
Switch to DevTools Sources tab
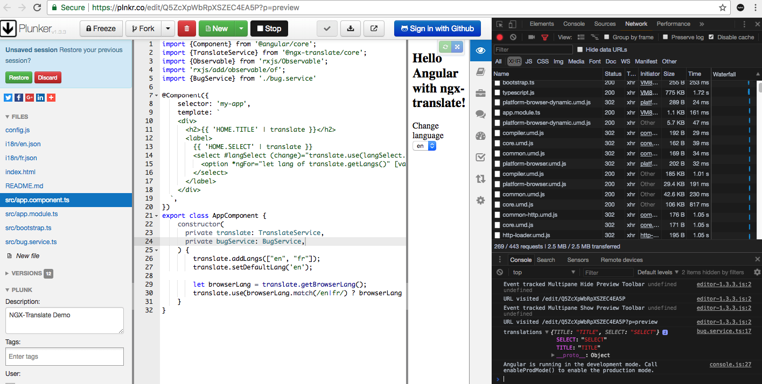click(x=605, y=24)
